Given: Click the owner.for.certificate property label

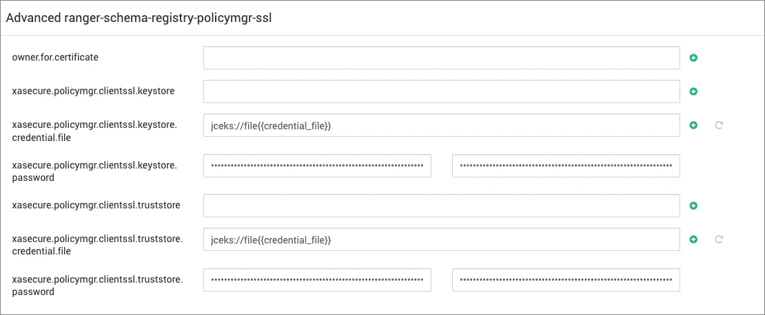Looking at the screenshot, I should click(x=55, y=58).
